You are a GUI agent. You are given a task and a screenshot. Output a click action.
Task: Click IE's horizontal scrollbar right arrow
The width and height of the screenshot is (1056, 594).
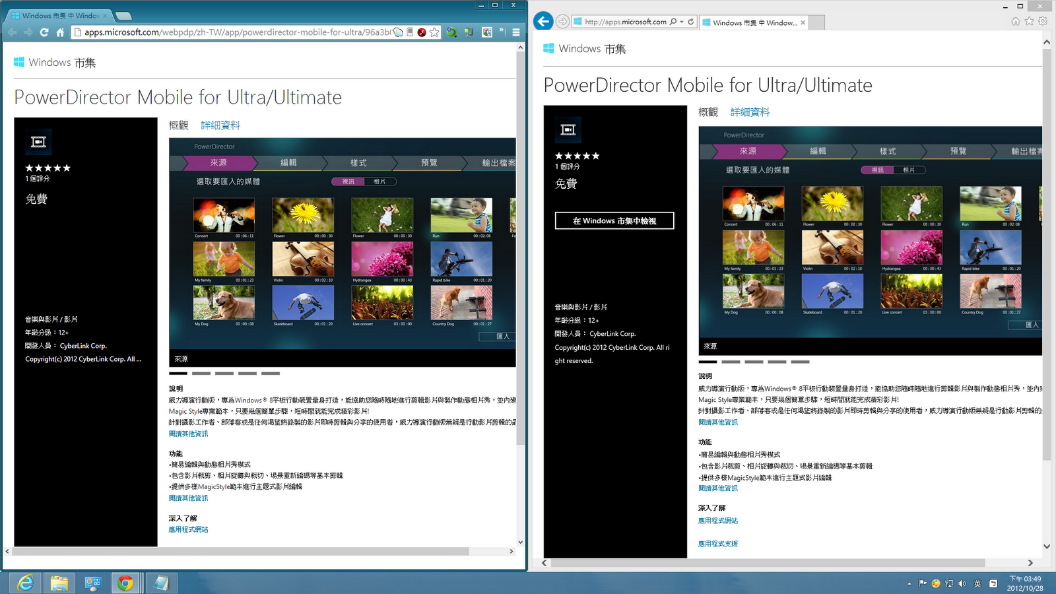1030,563
